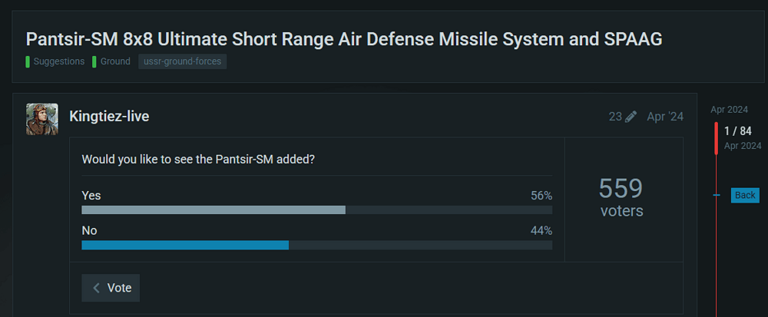Image resolution: width=768 pixels, height=317 pixels.
Task: Show the 559 voters count
Action: 621,196
